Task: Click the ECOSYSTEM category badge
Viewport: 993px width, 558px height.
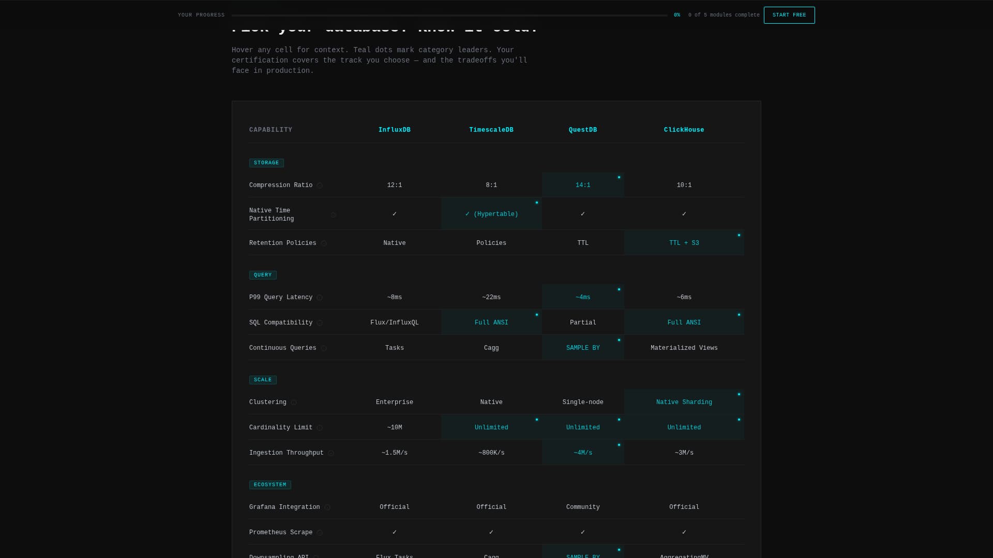Action: click(x=270, y=485)
